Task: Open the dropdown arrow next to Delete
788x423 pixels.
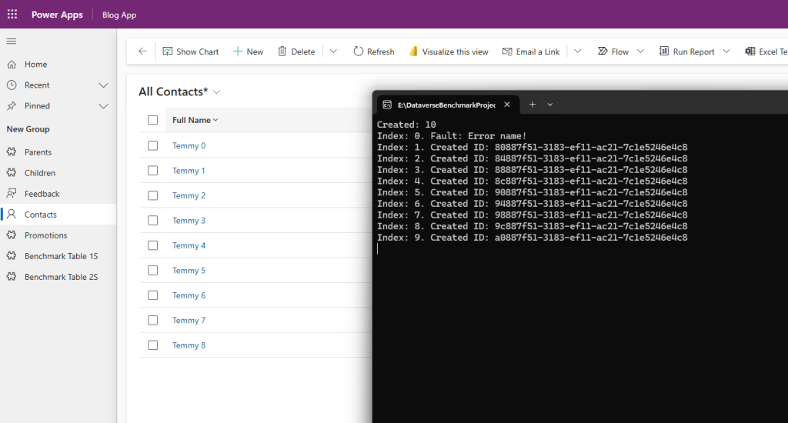Action: [333, 52]
